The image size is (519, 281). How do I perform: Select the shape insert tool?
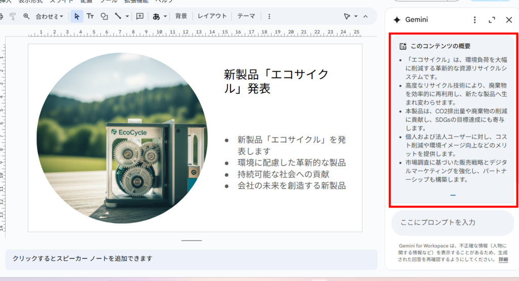click(104, 16)
